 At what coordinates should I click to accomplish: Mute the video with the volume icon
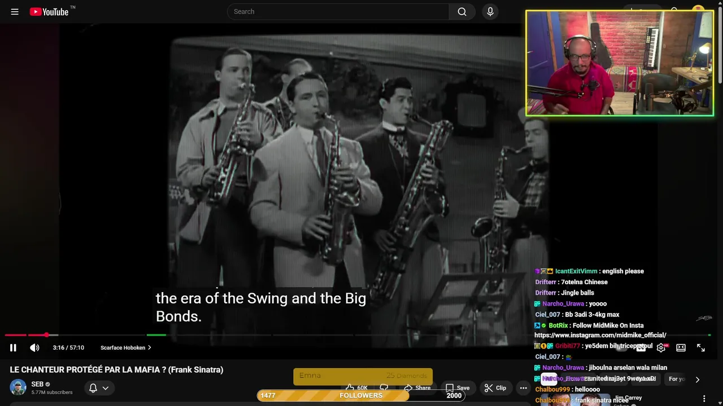point(34,348)
